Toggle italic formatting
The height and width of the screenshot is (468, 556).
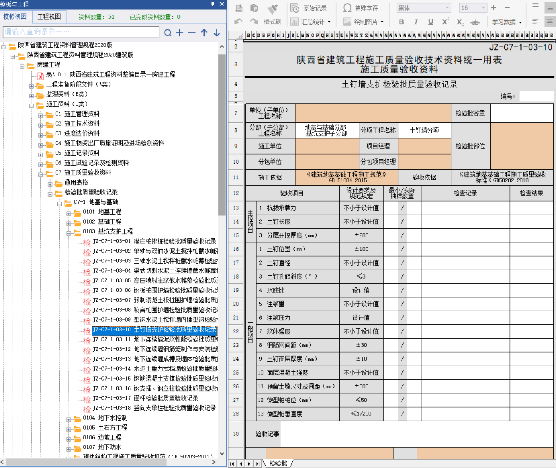point(416,22)
